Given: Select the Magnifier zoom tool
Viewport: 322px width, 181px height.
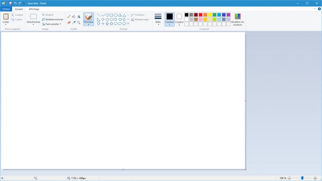Looking at the screenshot, I should (x=79, y=23).
